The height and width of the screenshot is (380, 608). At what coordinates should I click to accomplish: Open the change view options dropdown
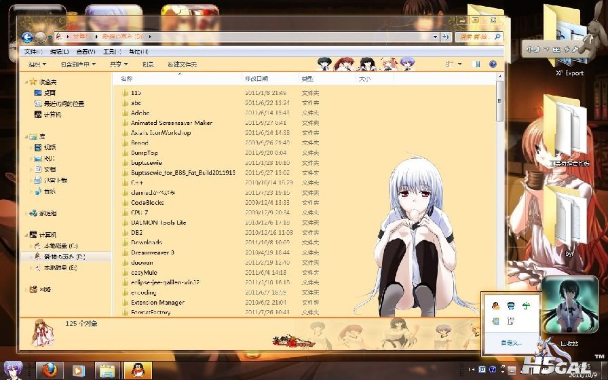coord(460,64)
